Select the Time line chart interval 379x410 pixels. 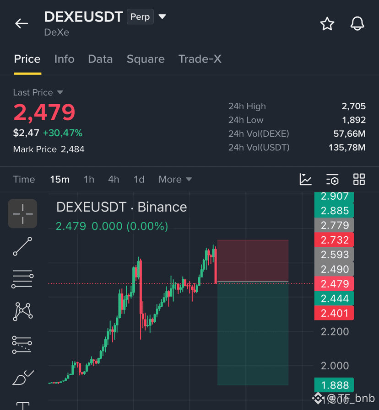coord(24,180)
